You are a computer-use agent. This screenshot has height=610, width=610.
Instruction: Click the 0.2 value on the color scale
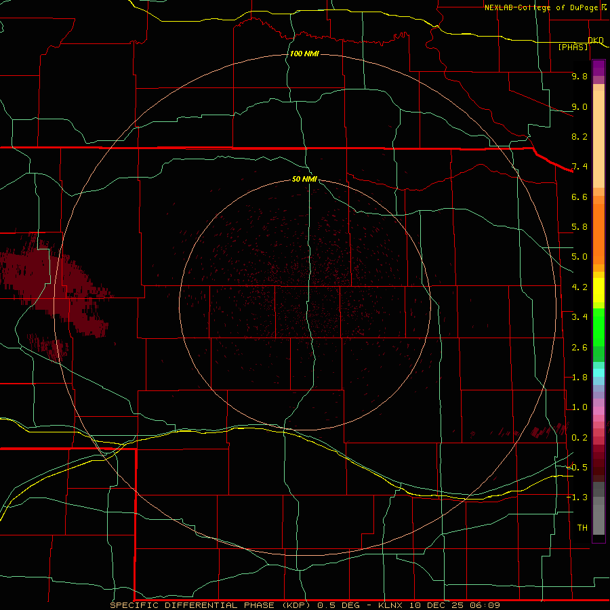[579, 438]
